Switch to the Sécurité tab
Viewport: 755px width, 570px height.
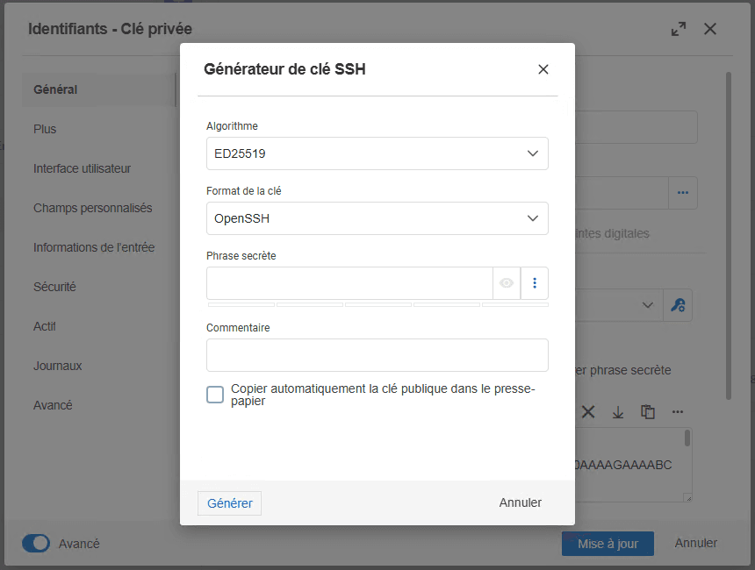click(x=54, y=287)
